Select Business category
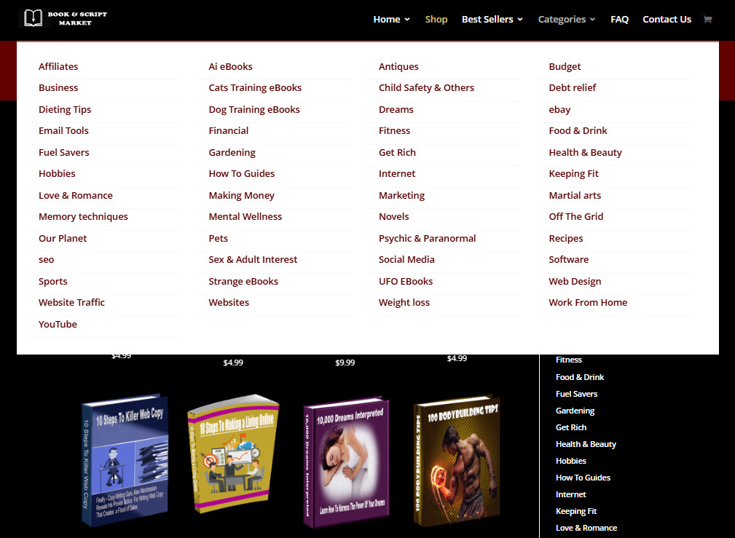 58,87
